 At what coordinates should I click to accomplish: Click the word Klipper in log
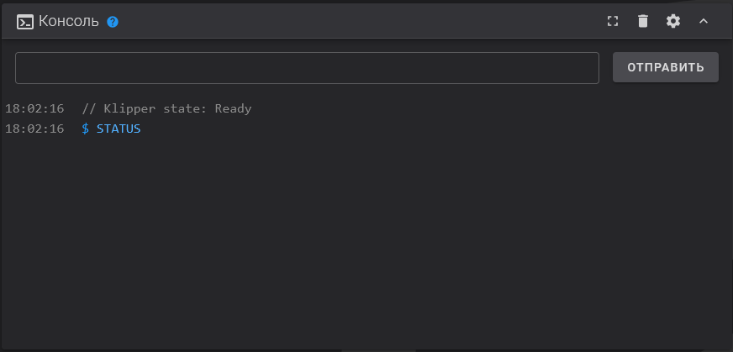[x=129, y=109]
